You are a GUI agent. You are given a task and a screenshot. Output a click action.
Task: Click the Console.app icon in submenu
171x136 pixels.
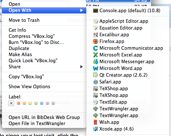pos(96,11)
